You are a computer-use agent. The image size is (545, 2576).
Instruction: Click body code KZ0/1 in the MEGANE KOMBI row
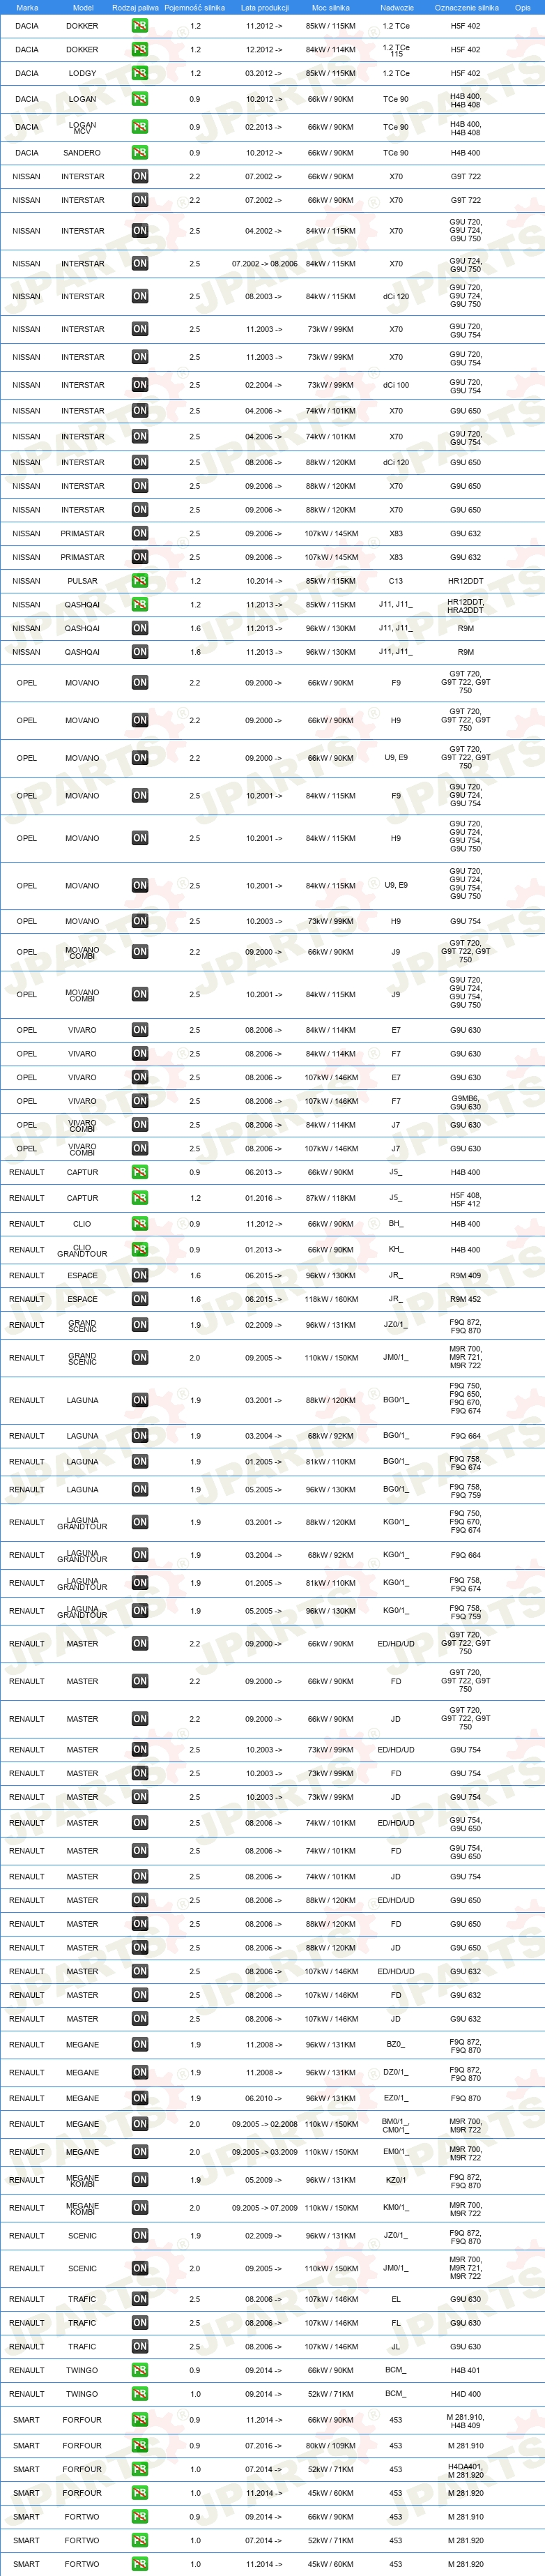point(396,2180)
